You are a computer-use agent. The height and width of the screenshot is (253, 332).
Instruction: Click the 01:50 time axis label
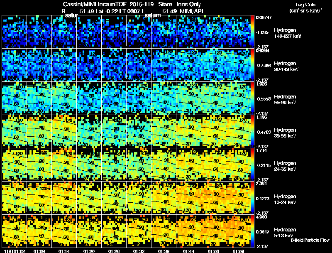(x=213, y=251)
